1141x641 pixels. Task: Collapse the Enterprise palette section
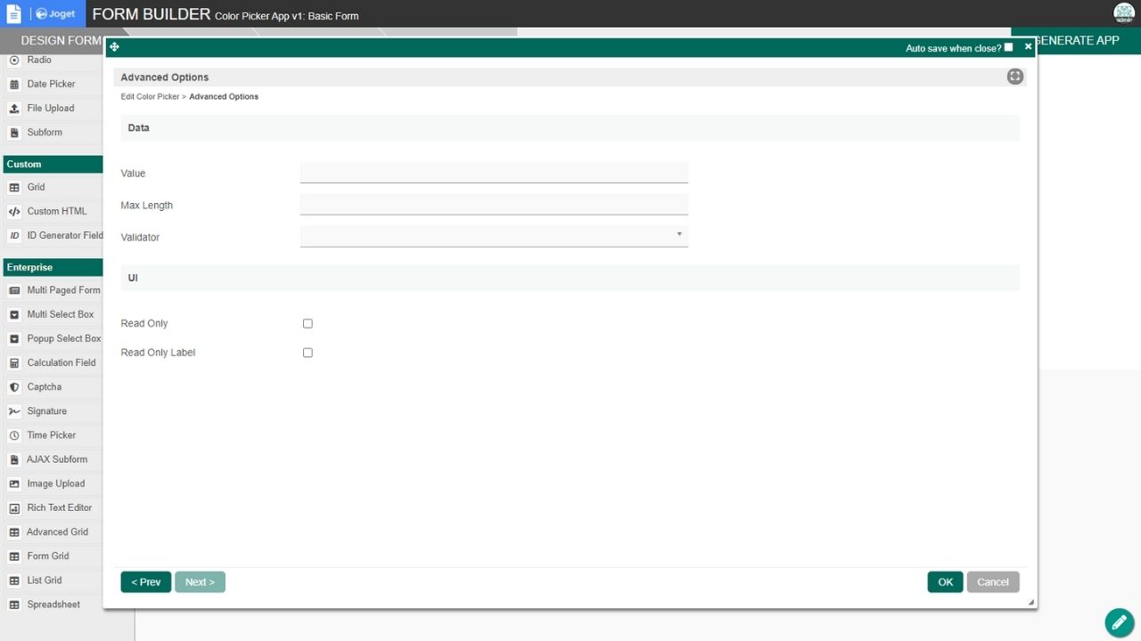pyautogui.click(x=53, y=267)
